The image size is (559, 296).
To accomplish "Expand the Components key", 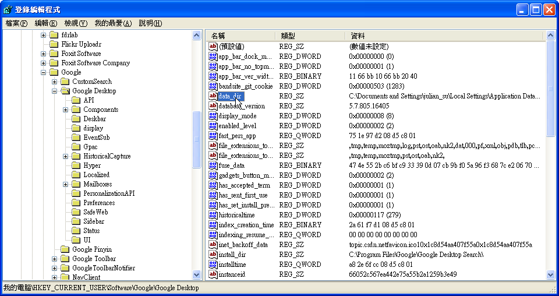I will 65,110.
